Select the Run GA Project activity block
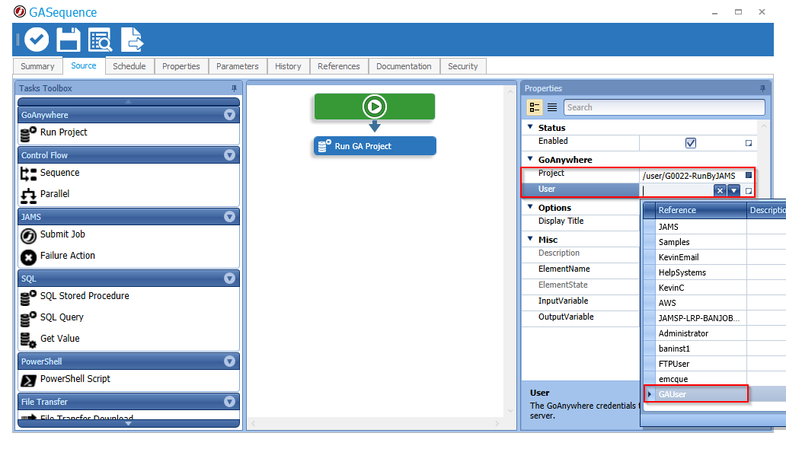This screenshot has height=449, width=786. 375,146
